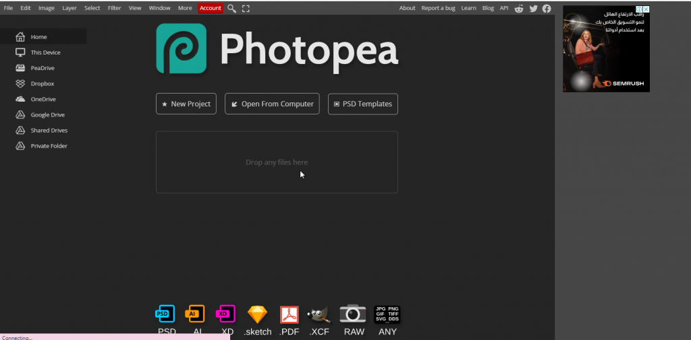
Task: Open the More menu
Action: tap(185, 8)
